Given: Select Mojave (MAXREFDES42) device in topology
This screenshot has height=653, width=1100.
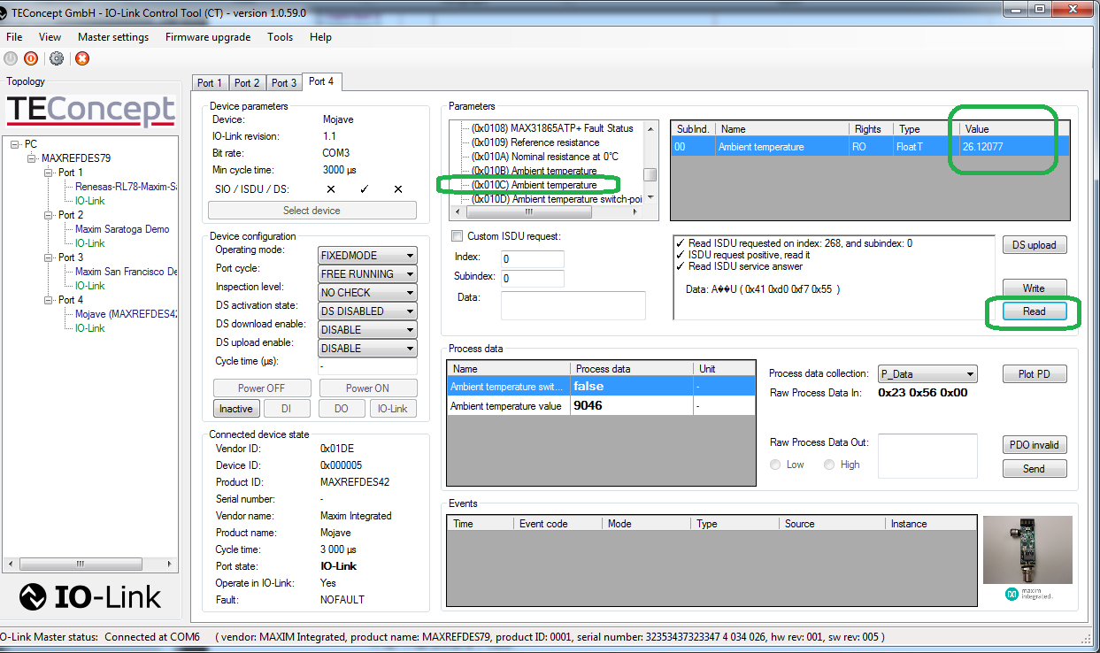Looking at the screenshot, I should tap(127, 314).
